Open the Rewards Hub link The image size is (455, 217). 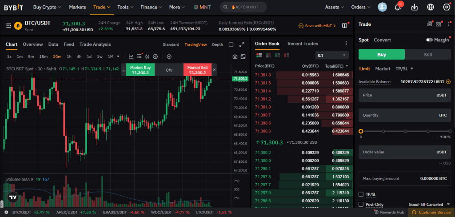(389, 213)
